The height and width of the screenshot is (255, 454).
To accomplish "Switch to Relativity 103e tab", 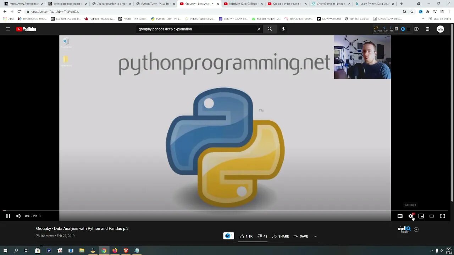I will click(243, 4).
